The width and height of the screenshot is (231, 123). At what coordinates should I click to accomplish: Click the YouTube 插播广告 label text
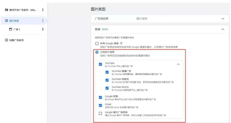click(121, 71)
